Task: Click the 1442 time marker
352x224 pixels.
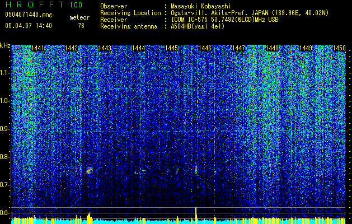Action: (x=71, y=48)
